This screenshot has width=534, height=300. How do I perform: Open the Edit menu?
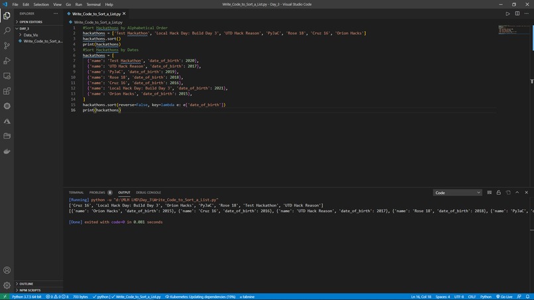26,5
